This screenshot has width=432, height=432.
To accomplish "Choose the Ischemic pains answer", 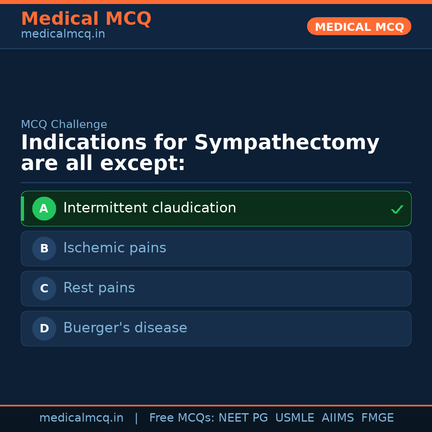I will coord(115,248).
